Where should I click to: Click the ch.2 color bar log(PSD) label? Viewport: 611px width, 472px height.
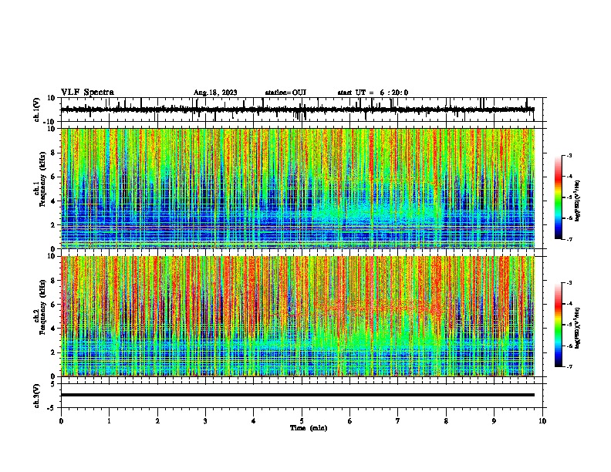coord(577,329)
